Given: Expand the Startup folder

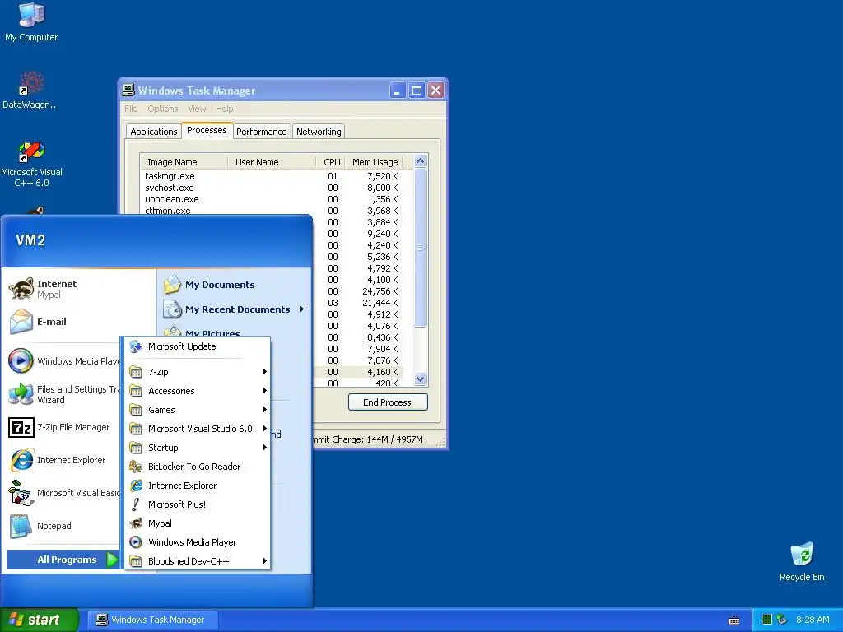Looking at the screenshot, I should 198,447.
